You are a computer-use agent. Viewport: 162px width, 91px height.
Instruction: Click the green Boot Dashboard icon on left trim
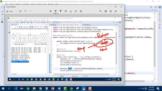(2, 22)
